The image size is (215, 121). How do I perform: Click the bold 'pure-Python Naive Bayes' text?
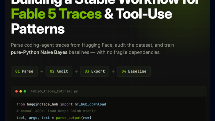click(39, 52)
